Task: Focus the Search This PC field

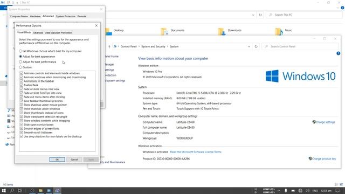Action: click(x=305, y=15)
